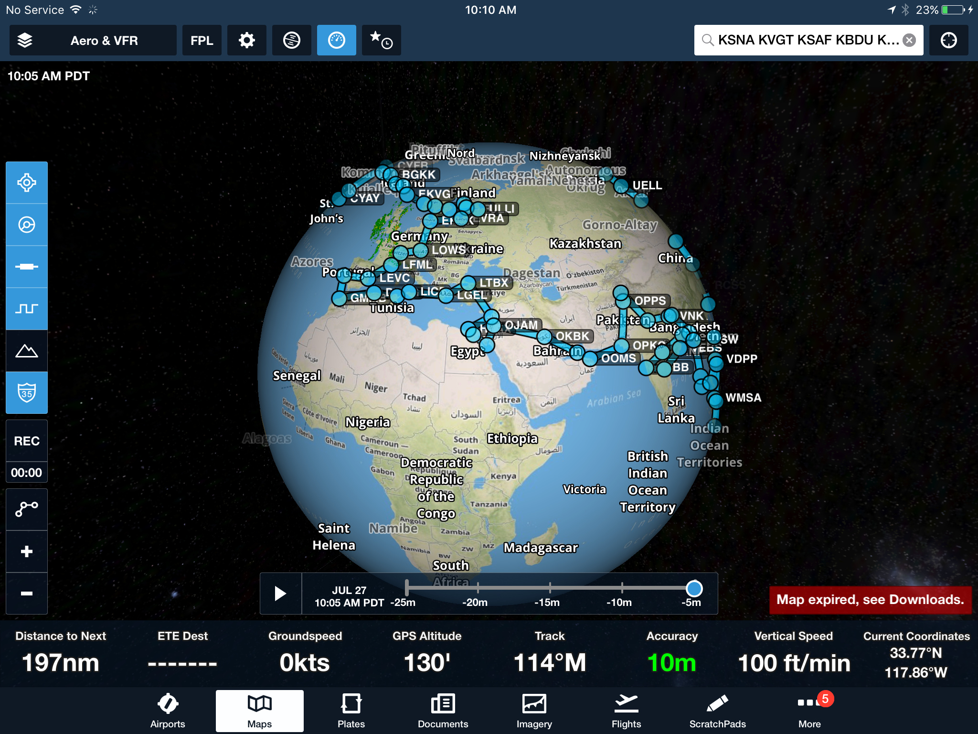Zoom in with the plus button
The image size is (978, 734).
[27, 551]
